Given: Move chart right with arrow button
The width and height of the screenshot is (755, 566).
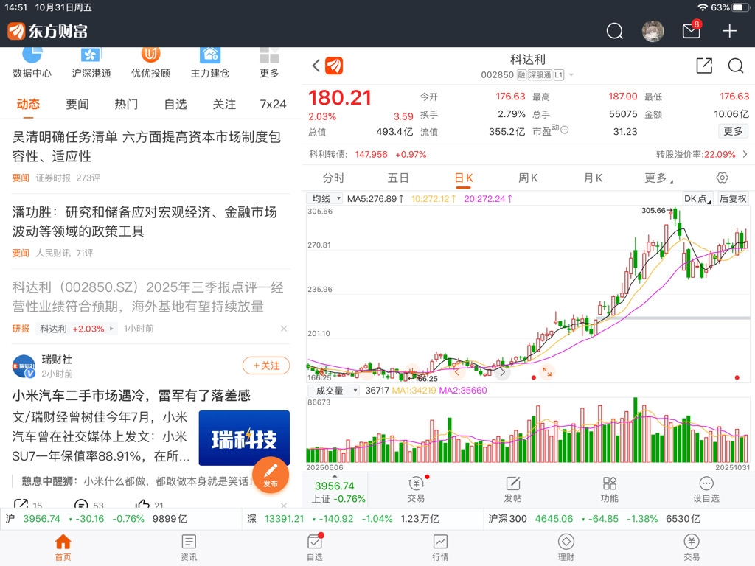Looking at the screenshot, I should pos(502,372).
